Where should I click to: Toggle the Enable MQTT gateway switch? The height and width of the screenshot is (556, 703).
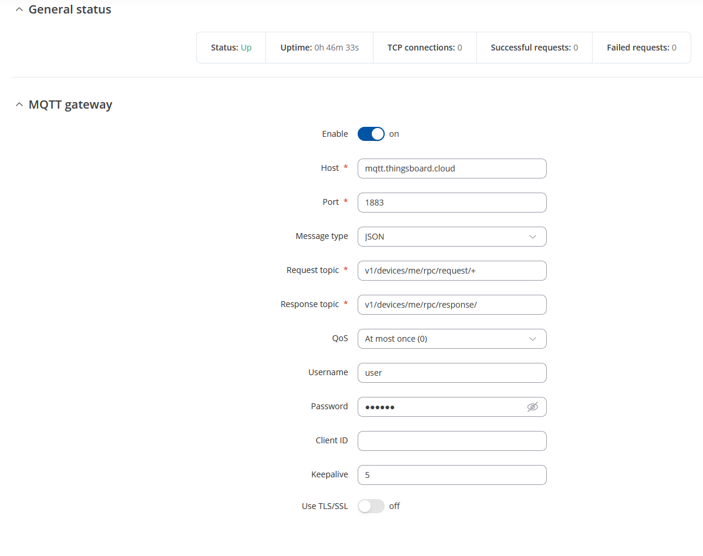[x=371, y=134]
